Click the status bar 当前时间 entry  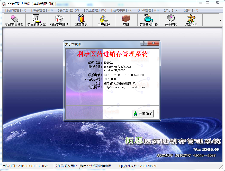[x=25, y=166]
